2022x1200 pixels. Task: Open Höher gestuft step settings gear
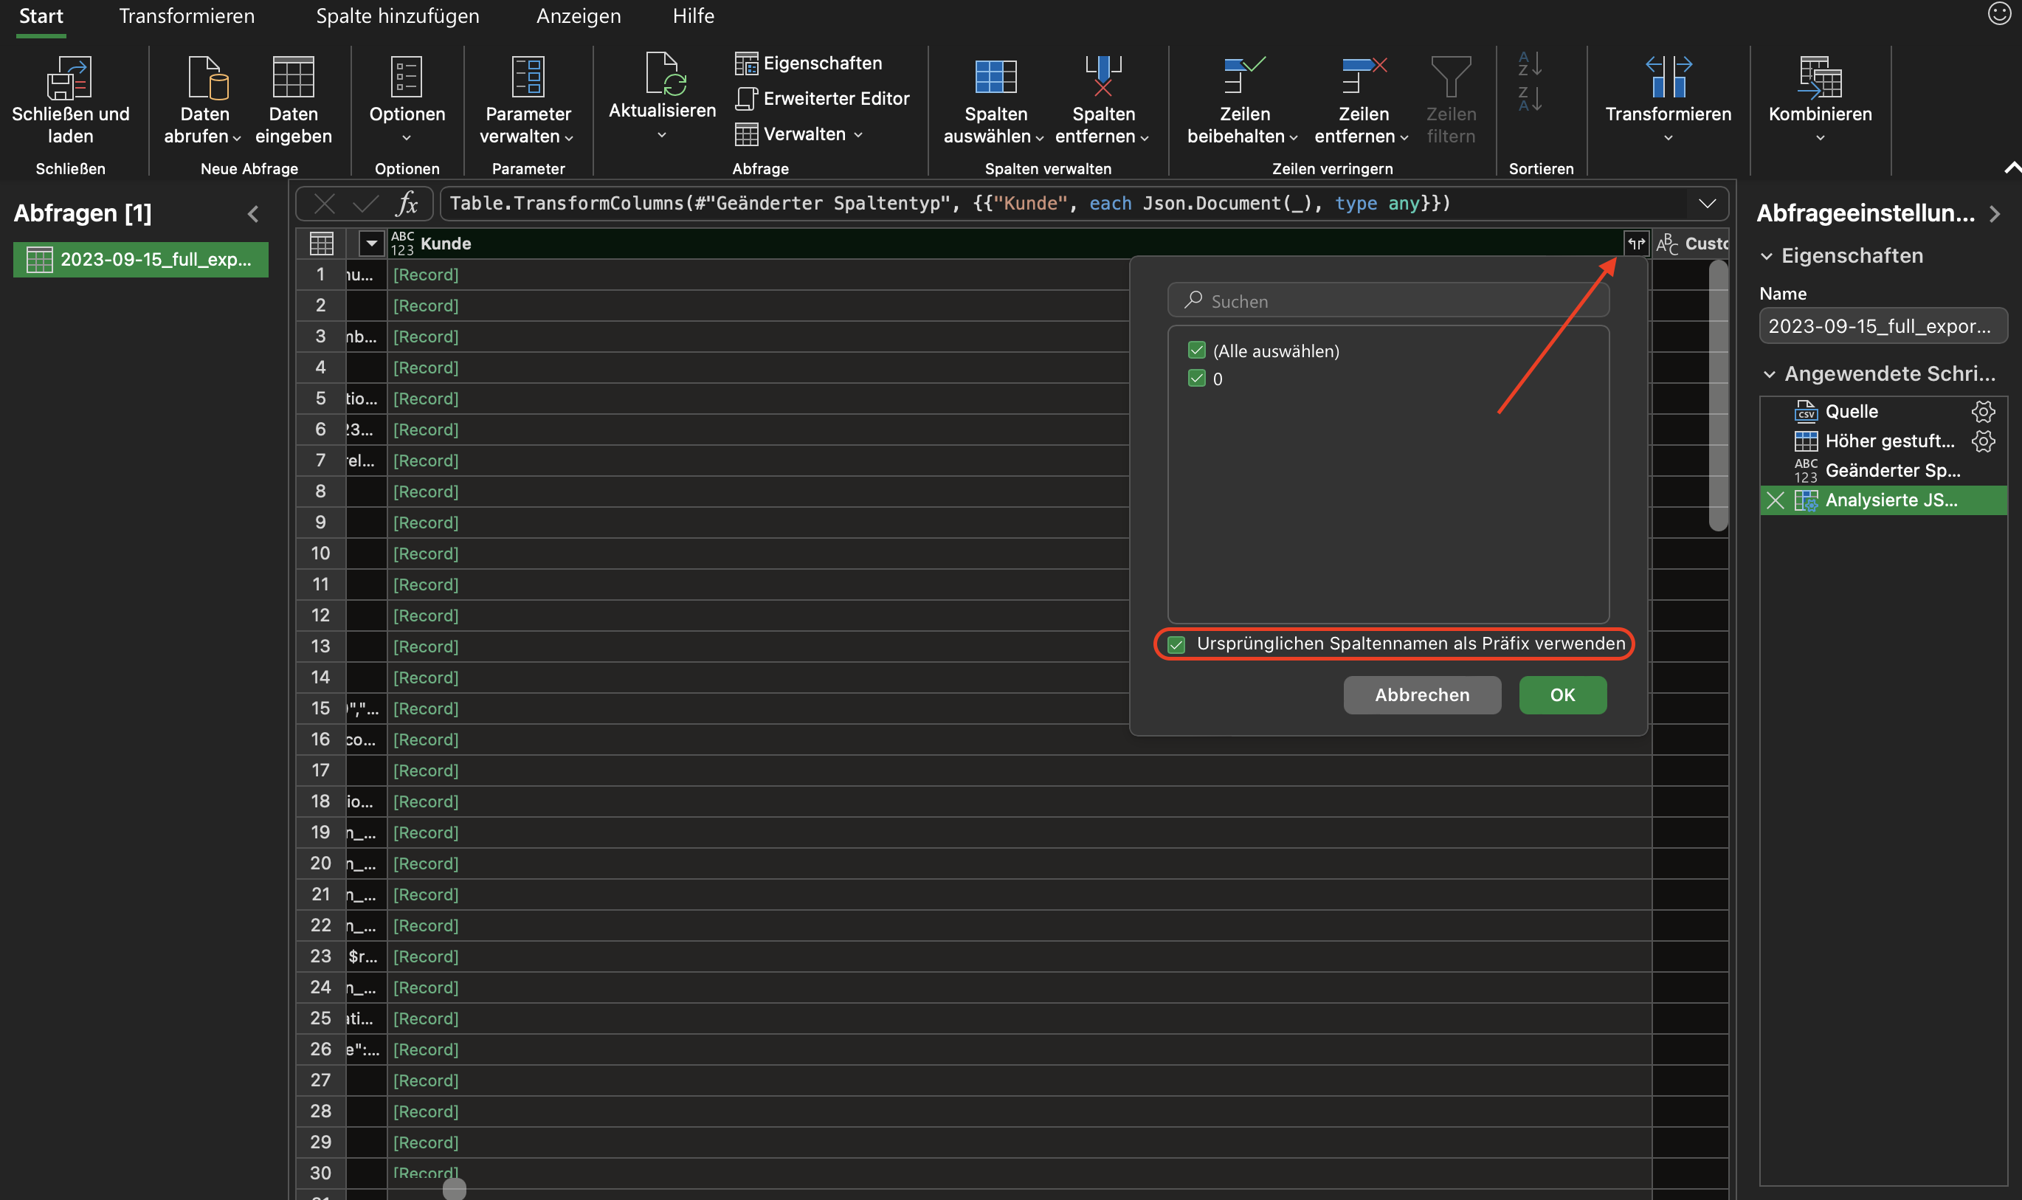(1982, 441)
